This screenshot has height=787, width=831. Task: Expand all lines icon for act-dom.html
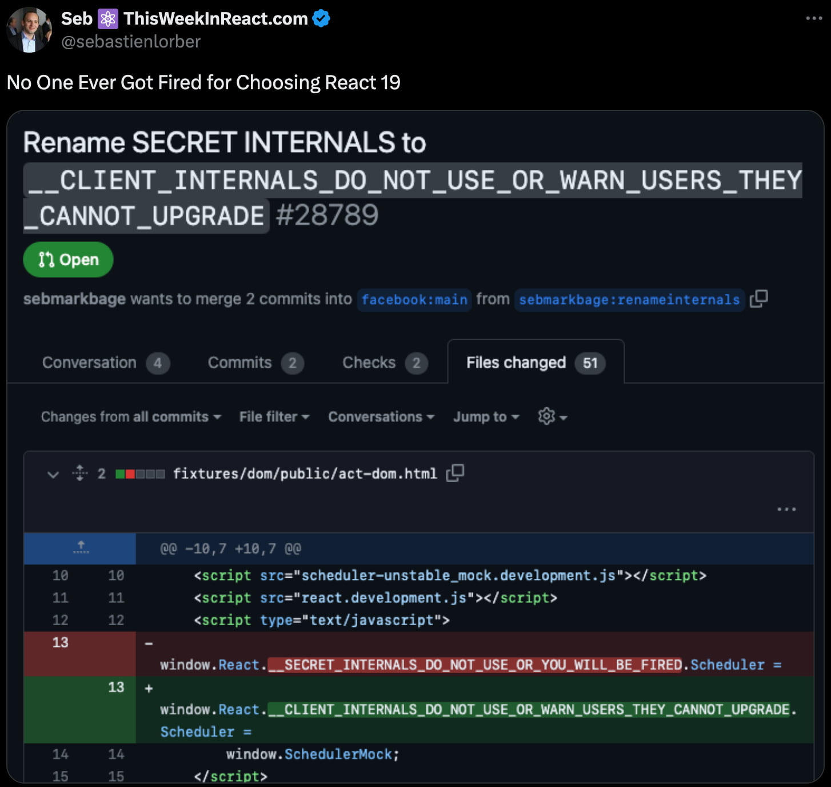pos(80,473)
